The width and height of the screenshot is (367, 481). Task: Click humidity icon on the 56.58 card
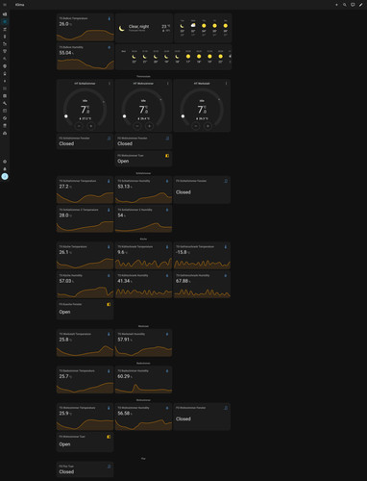click(167, 408)
